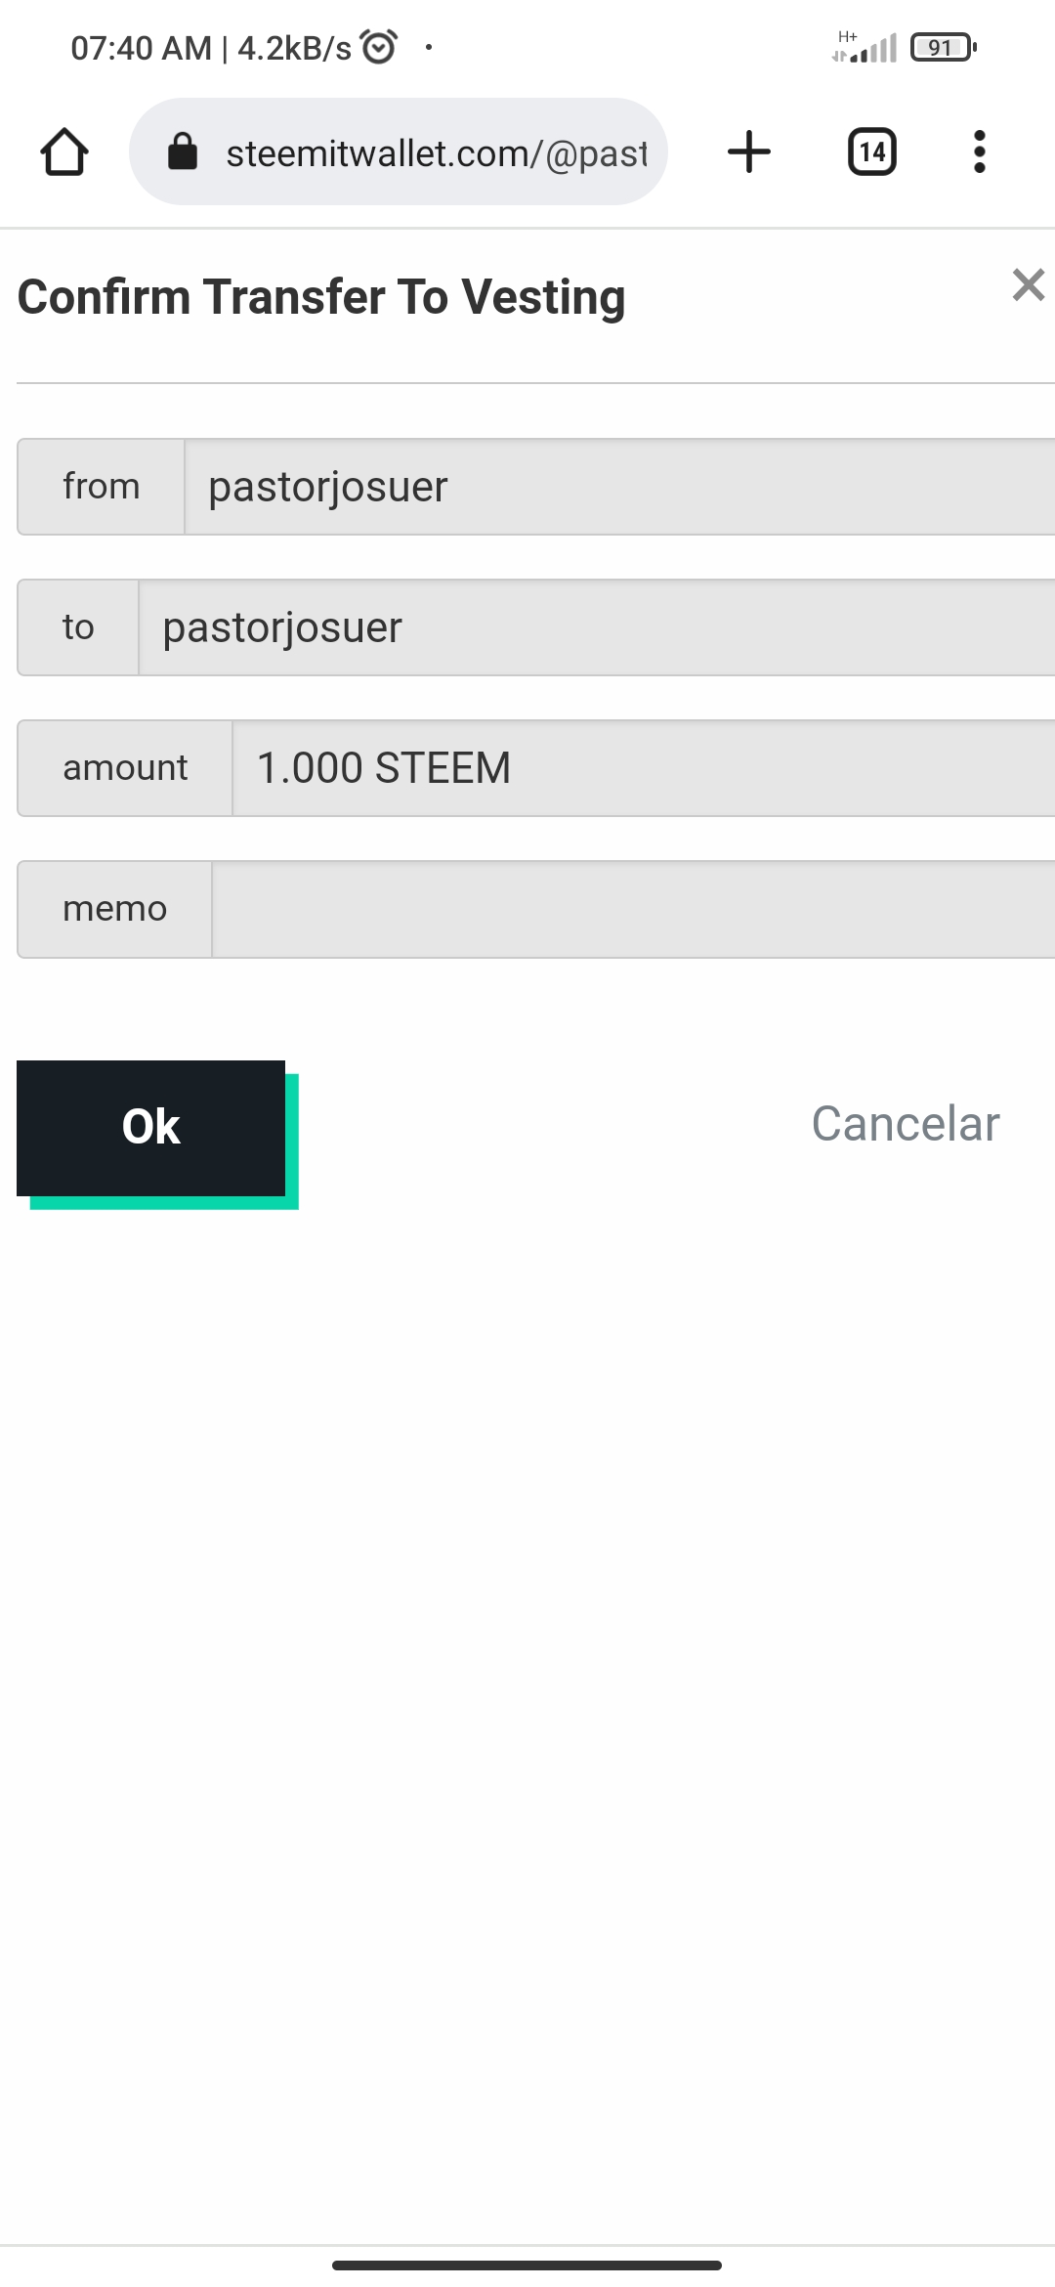The width and height of the screenshot is (1055, 2287).
Task: Select the from field with pastorjosuer
Action: (619, 487)
